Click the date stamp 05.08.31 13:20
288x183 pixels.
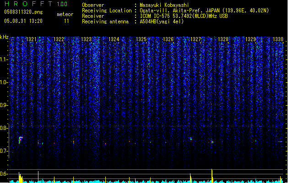pyautogui.click(x=23, y=21)
